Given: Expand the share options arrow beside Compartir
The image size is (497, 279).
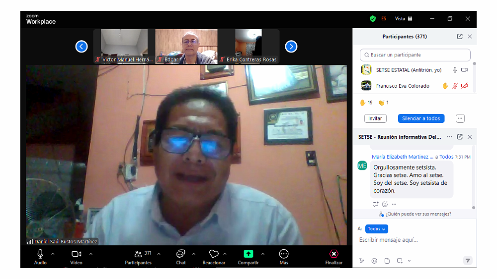Looking at the screenshot, I should coord(262,254).
